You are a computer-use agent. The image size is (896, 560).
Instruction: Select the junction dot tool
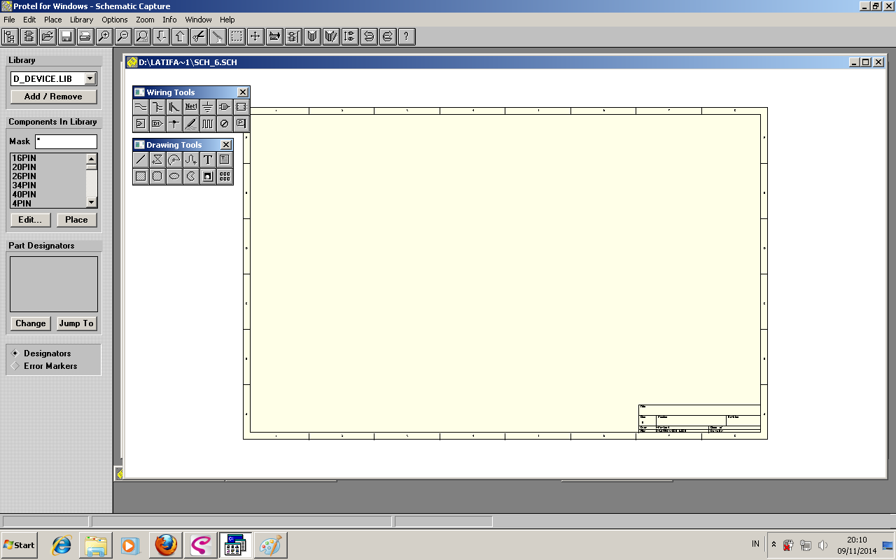pos(174,124)
